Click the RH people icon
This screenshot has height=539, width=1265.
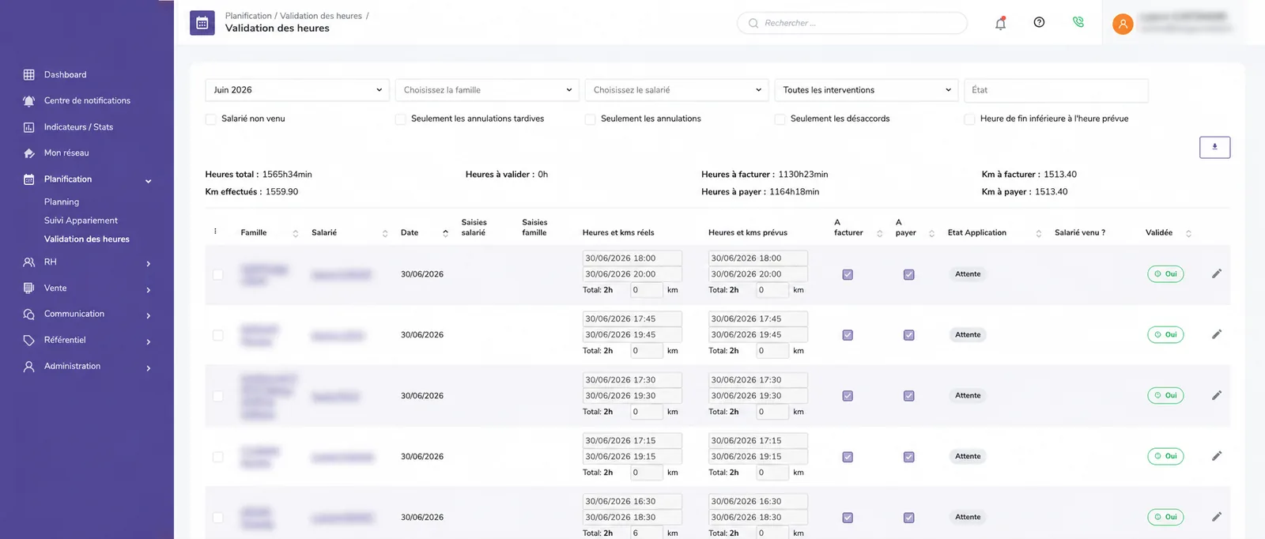[x=29, y=262]
